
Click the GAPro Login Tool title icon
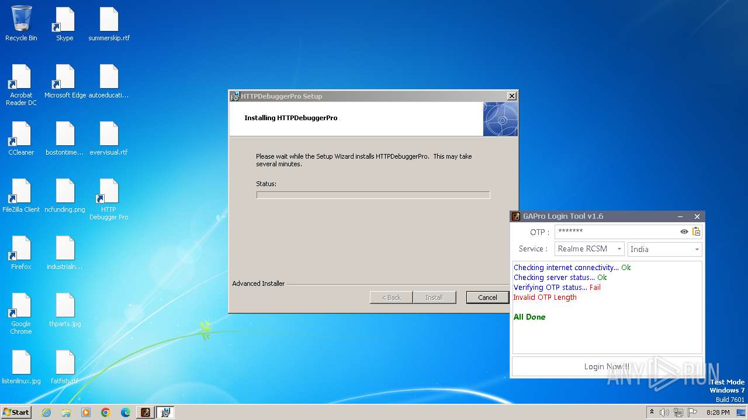pyautogui.click(x=516, y=216)
